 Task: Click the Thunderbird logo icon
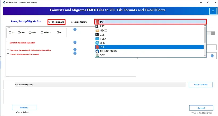pyautogui.click(x=97, y=51)
